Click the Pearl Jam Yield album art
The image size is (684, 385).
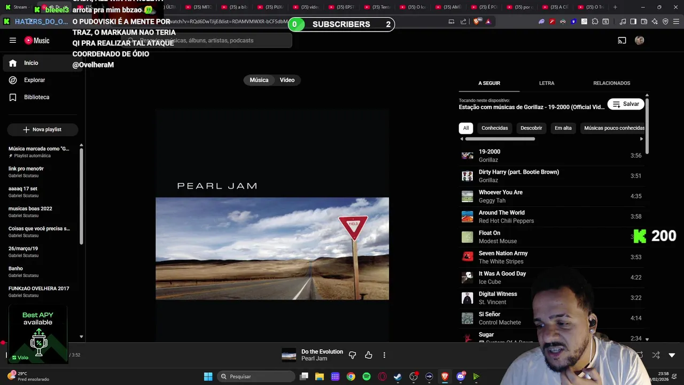[272, 225]
